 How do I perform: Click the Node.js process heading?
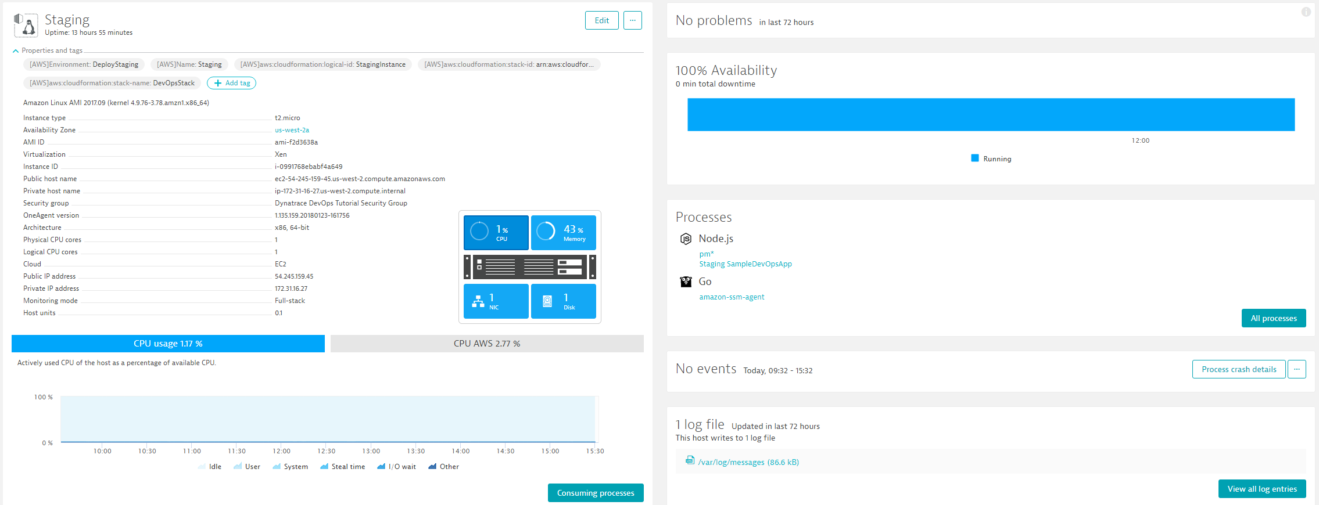(716, 239)
